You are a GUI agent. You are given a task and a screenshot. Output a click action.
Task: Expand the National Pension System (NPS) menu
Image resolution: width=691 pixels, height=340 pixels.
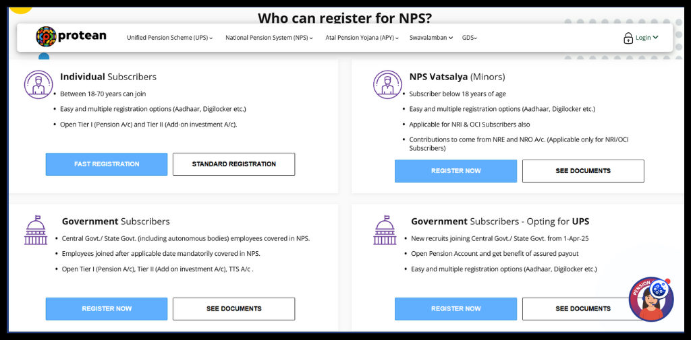click(269, 38)
